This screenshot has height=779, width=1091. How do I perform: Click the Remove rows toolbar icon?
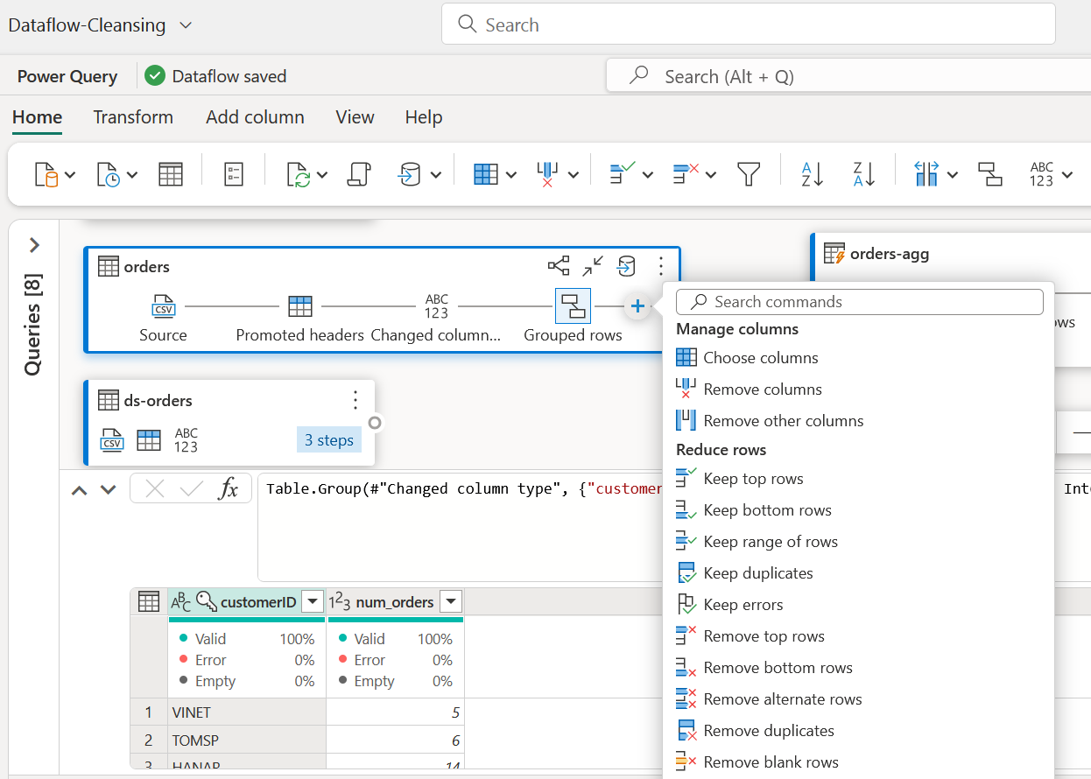[x=686, y=173]
